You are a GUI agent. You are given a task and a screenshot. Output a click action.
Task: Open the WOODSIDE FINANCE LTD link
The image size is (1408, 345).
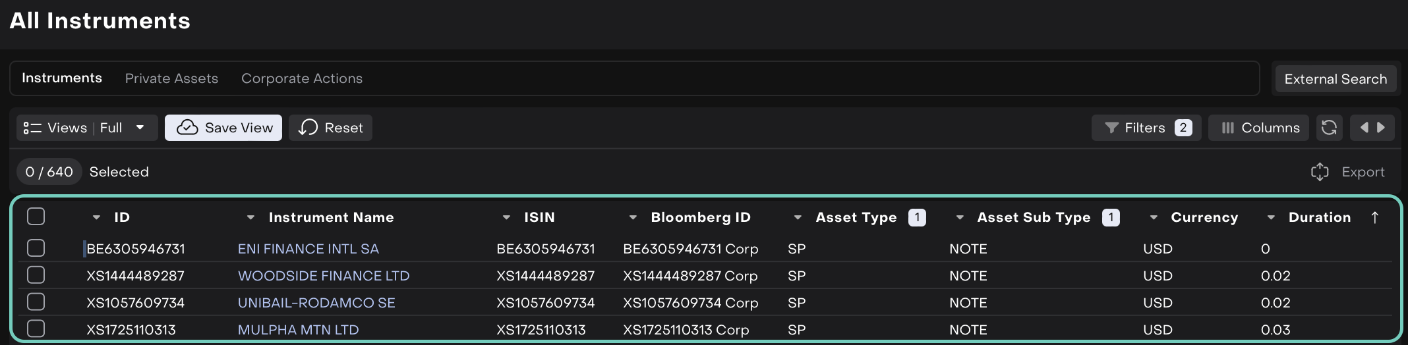(x=323, y=276)
